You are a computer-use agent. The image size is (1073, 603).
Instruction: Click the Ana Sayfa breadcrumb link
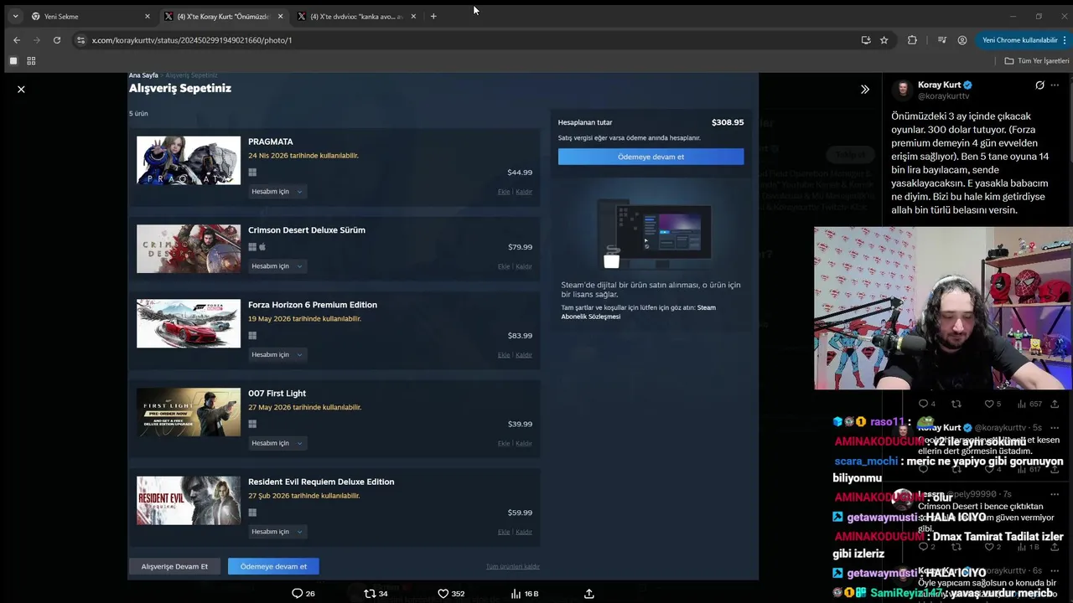pyautogui.click(x=143, y=75)
